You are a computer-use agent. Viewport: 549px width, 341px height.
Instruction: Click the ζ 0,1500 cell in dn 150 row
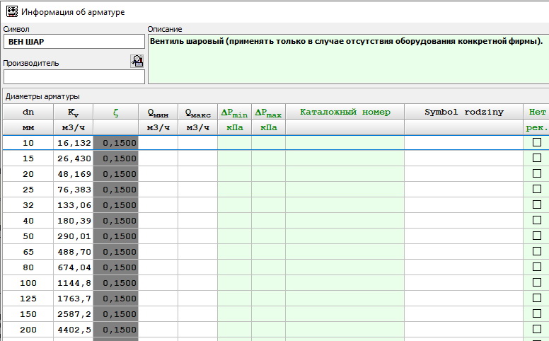tap(116, 314)
